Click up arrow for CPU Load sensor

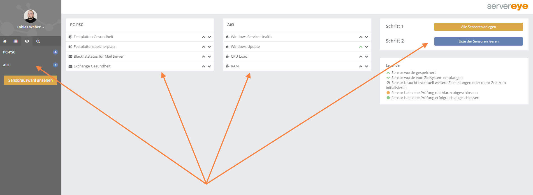361,57
